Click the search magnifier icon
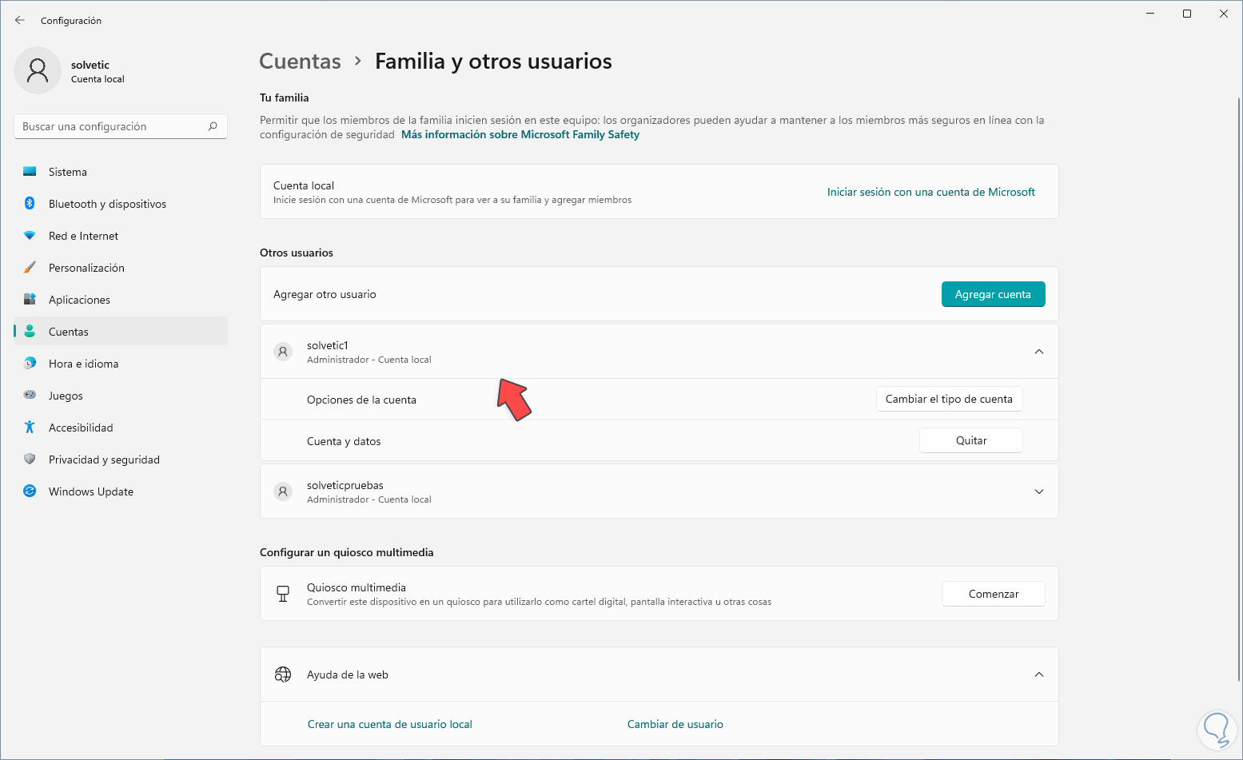 [x=213, y=126]
